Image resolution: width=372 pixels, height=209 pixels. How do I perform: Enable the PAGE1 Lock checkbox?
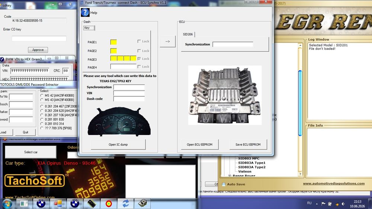(139, 41)
